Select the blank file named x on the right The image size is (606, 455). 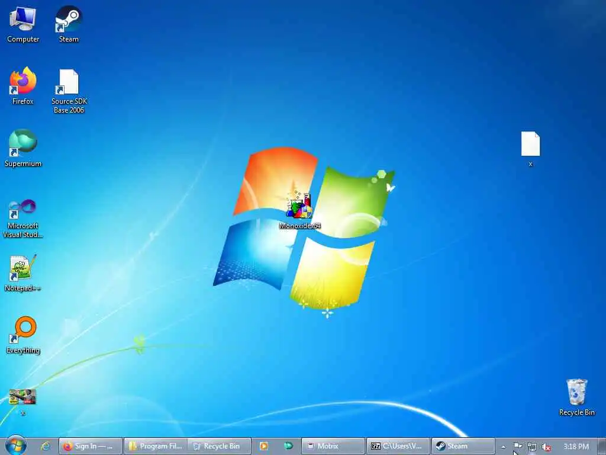click(530, 149)
